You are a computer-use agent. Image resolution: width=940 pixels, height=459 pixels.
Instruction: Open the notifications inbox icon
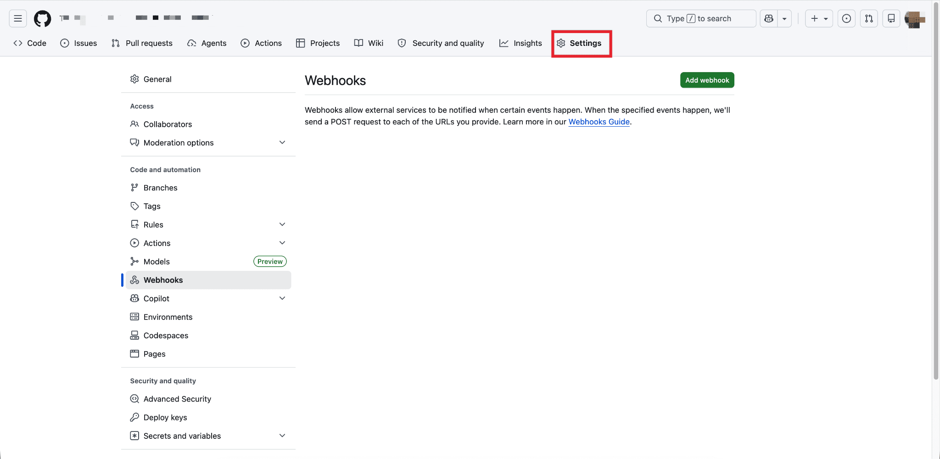(891, 18)
